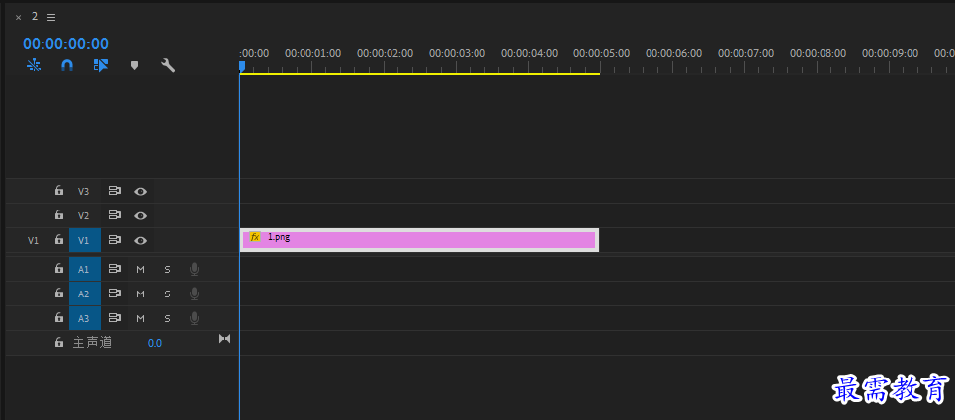Toggle Linked Selection icon
This screenshot has height=420, width=955.
[x=100, y=66]
